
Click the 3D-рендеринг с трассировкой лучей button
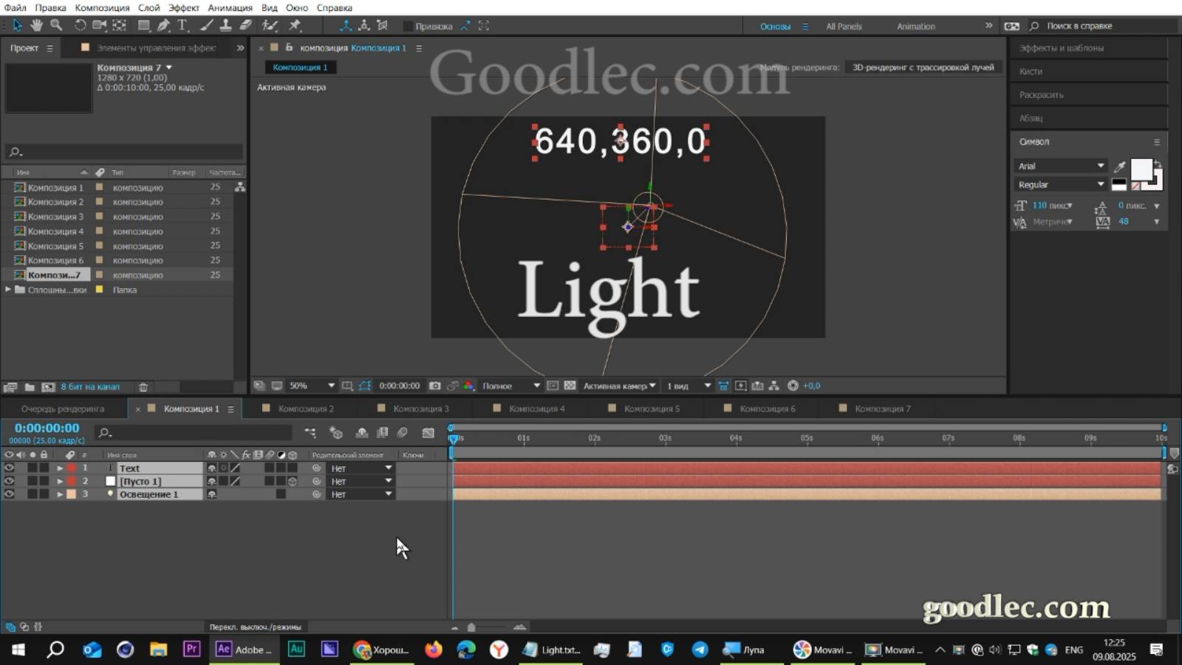pos(923,66)
